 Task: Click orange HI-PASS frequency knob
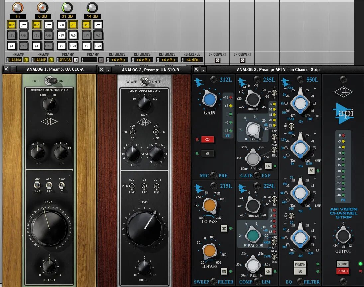click(210, 251)
